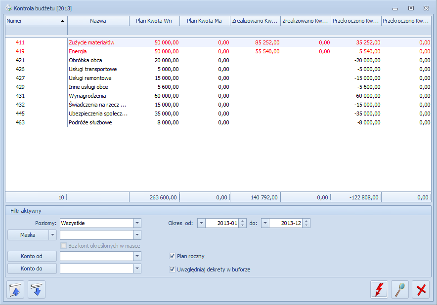The image size is (437, 305).
Task: Expand the Konto do combo box arrow
Action: (x=137, y=268)
